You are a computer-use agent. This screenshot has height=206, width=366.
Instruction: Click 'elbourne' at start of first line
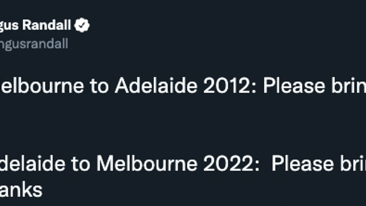[x=42, y=86]
